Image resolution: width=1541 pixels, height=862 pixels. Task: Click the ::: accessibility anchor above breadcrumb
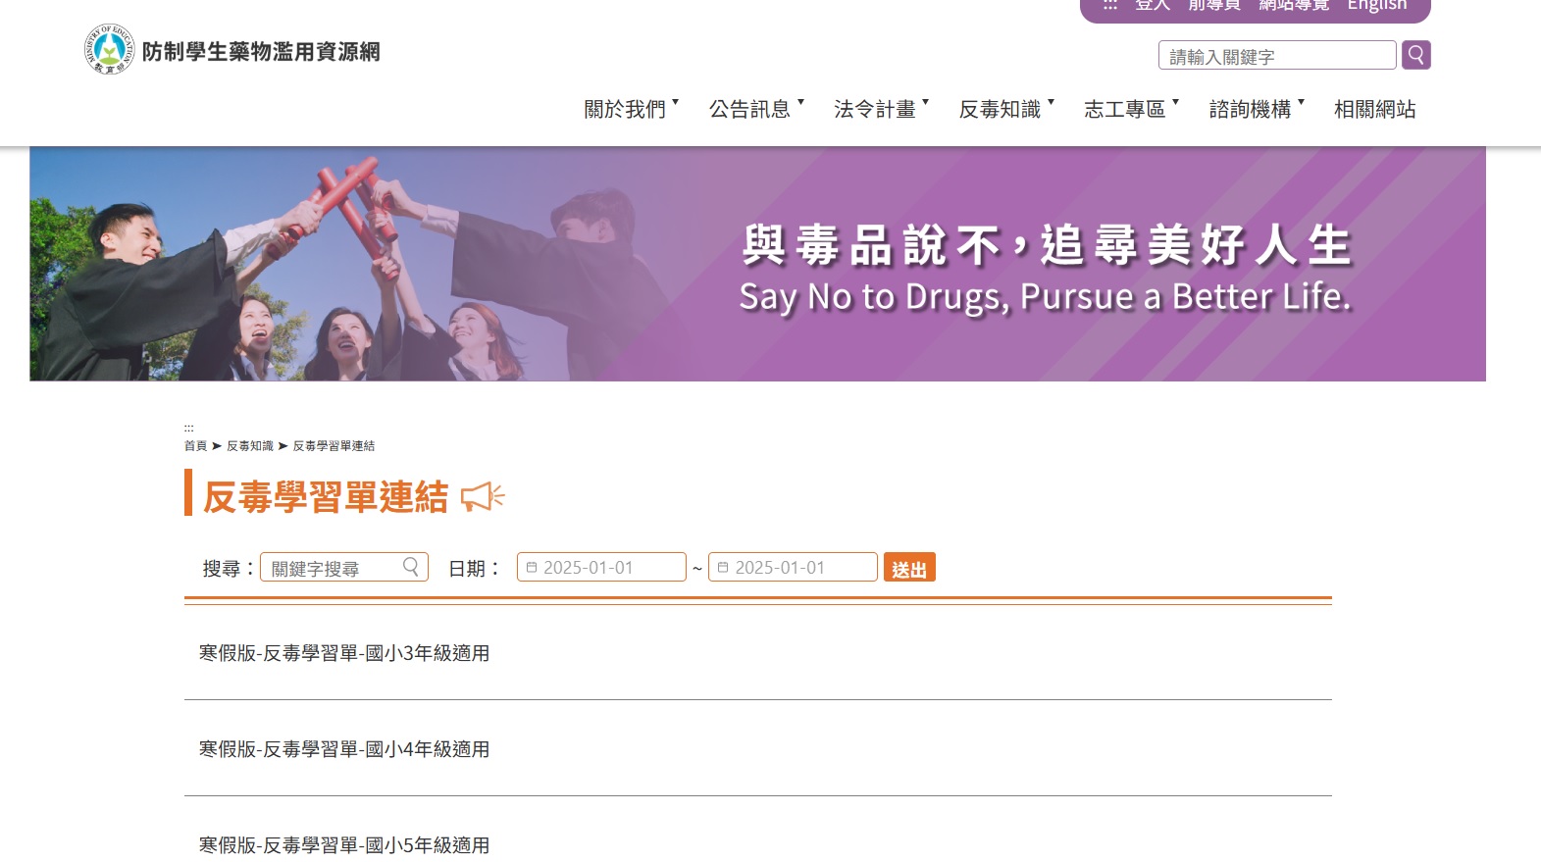(x=188, y=429)
